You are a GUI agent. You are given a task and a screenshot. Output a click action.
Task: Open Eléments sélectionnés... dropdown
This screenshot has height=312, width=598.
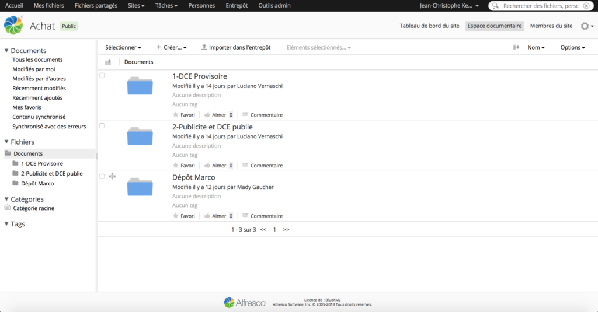click(318, 47)
